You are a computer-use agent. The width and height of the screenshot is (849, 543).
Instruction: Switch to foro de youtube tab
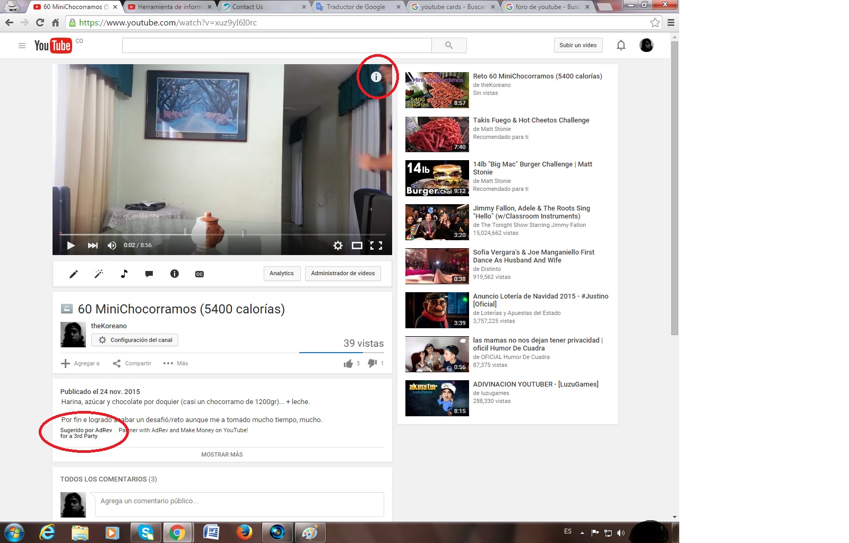click(x=547, y=7)
